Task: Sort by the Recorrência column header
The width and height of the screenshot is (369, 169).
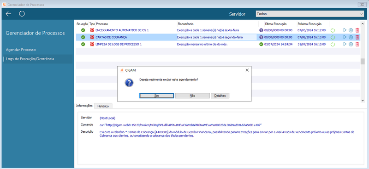Action: pos(186,24)
